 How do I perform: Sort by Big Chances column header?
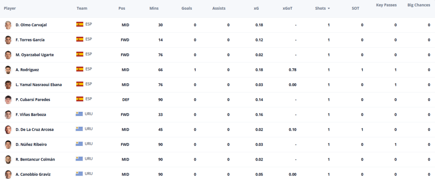pos(418,5)
